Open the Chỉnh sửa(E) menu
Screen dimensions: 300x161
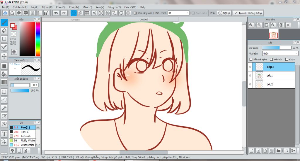tap(20, 7)
